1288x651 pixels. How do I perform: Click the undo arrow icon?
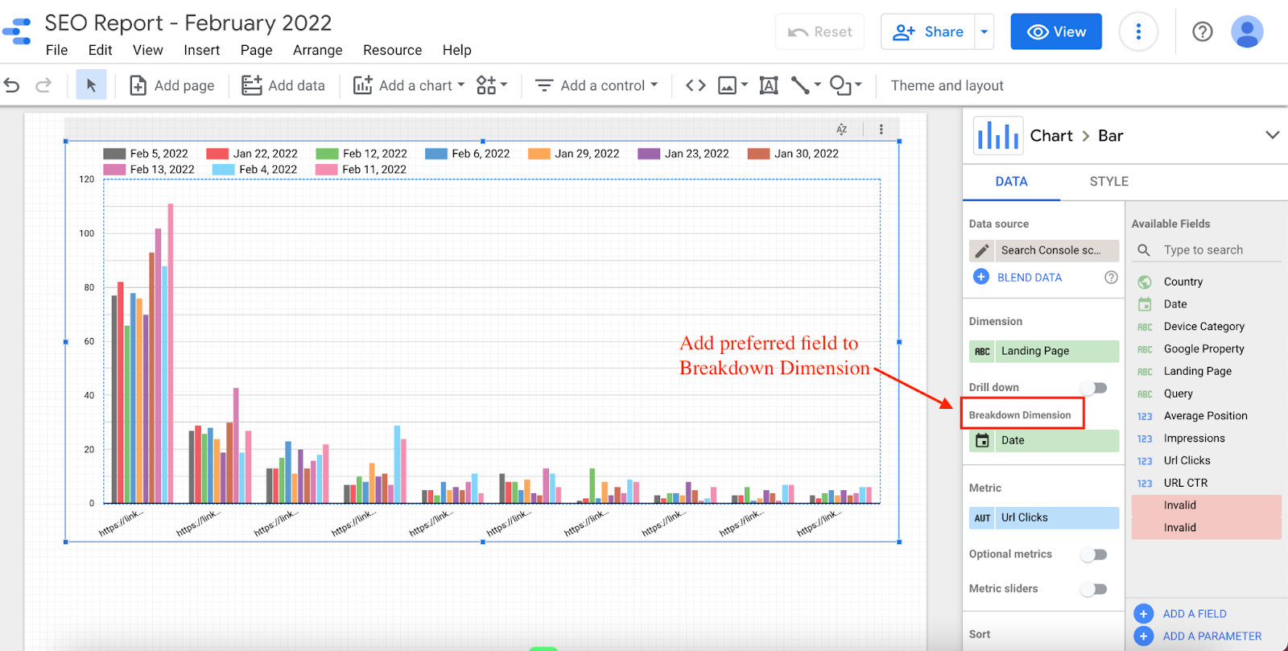[x=12, y=85]
